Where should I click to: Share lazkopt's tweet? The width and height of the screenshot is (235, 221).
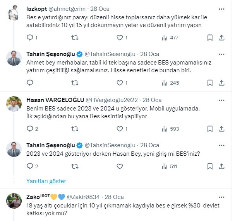click(222, 38)
